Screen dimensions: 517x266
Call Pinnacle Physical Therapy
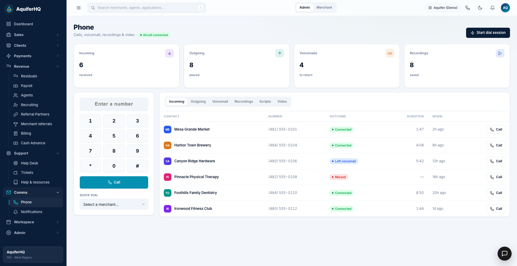tap(496, 177)
